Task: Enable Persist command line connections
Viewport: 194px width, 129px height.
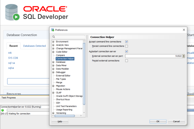Action: 126,46
